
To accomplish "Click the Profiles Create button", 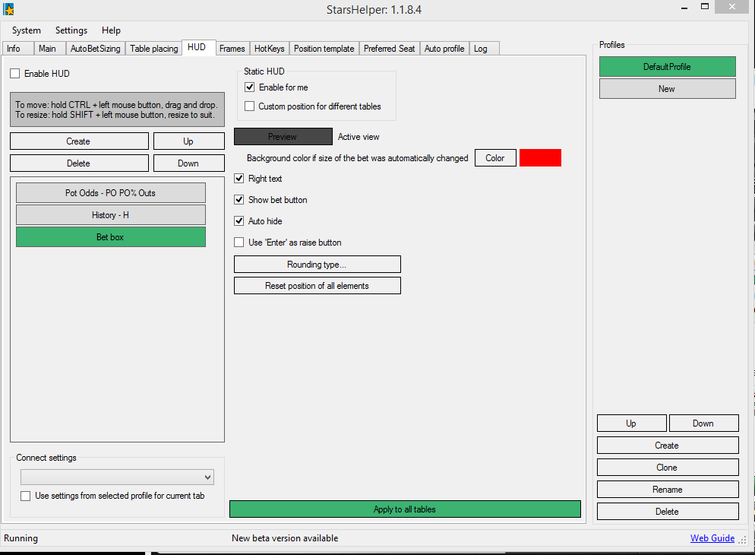I will point(668,446).
